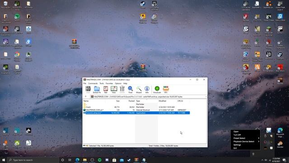
Task: Click the taskbar search box
Action: point(33,160)
